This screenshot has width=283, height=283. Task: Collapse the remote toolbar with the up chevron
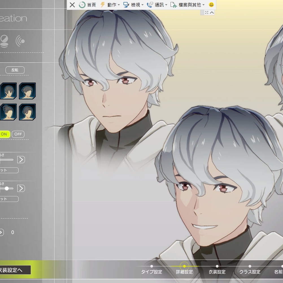click(x=212, y=12)
